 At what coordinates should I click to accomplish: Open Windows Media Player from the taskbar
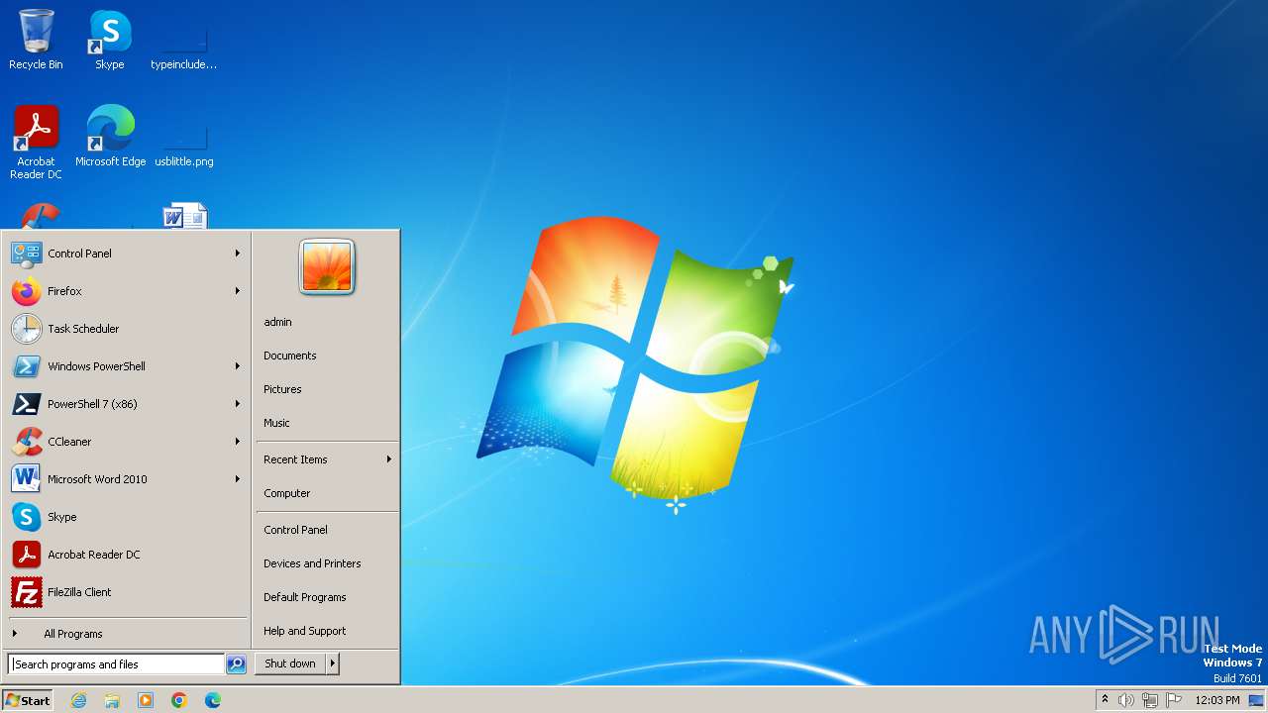point(146,700)
